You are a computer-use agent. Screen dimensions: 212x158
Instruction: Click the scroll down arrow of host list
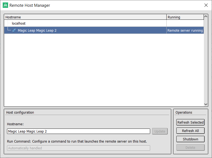point(206,104)
